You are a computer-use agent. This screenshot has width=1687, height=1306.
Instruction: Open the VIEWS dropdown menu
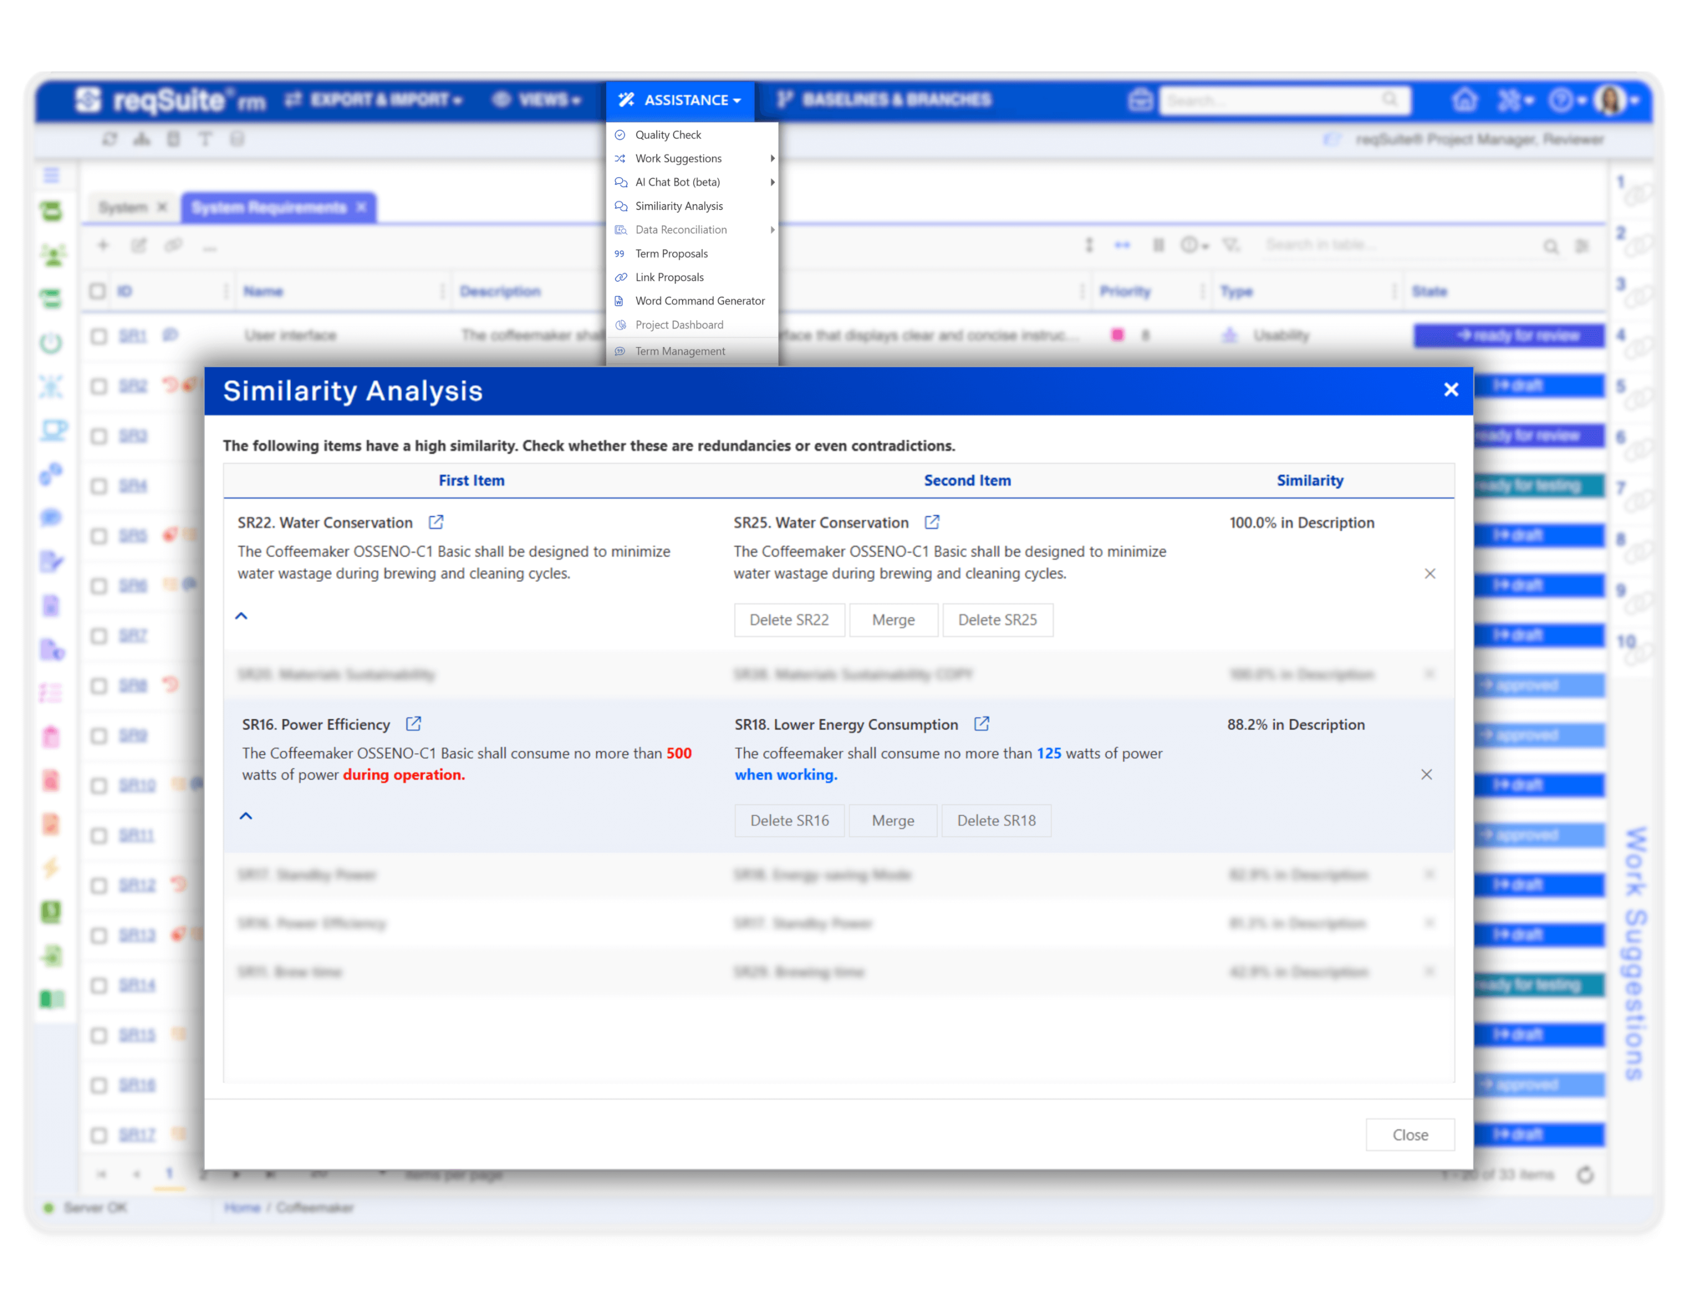point(541,100)
